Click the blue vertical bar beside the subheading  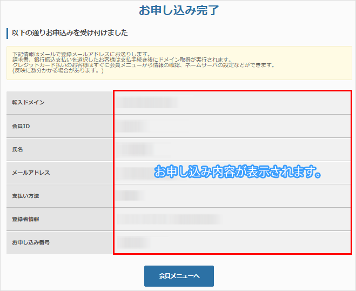click(8, 34)
